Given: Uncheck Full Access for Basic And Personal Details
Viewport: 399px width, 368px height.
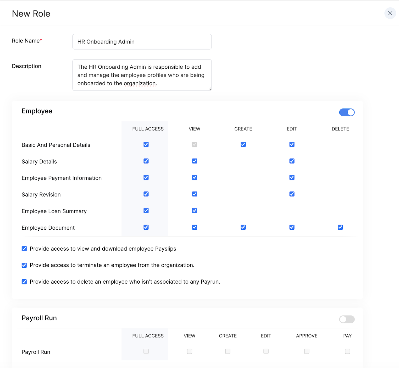Looking at the screenshot, I should [146, 144].
